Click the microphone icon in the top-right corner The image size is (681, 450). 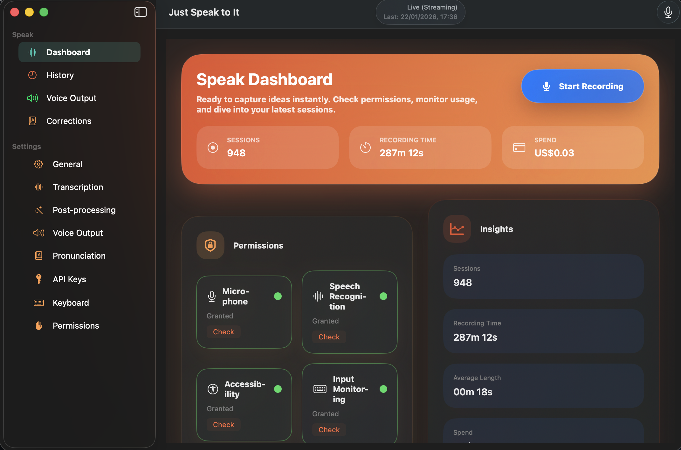[668, 12]
